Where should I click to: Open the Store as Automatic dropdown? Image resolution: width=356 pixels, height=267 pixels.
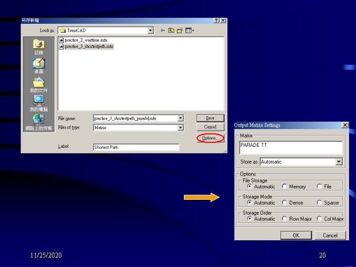pyautogui.click(x=339, y=162)
